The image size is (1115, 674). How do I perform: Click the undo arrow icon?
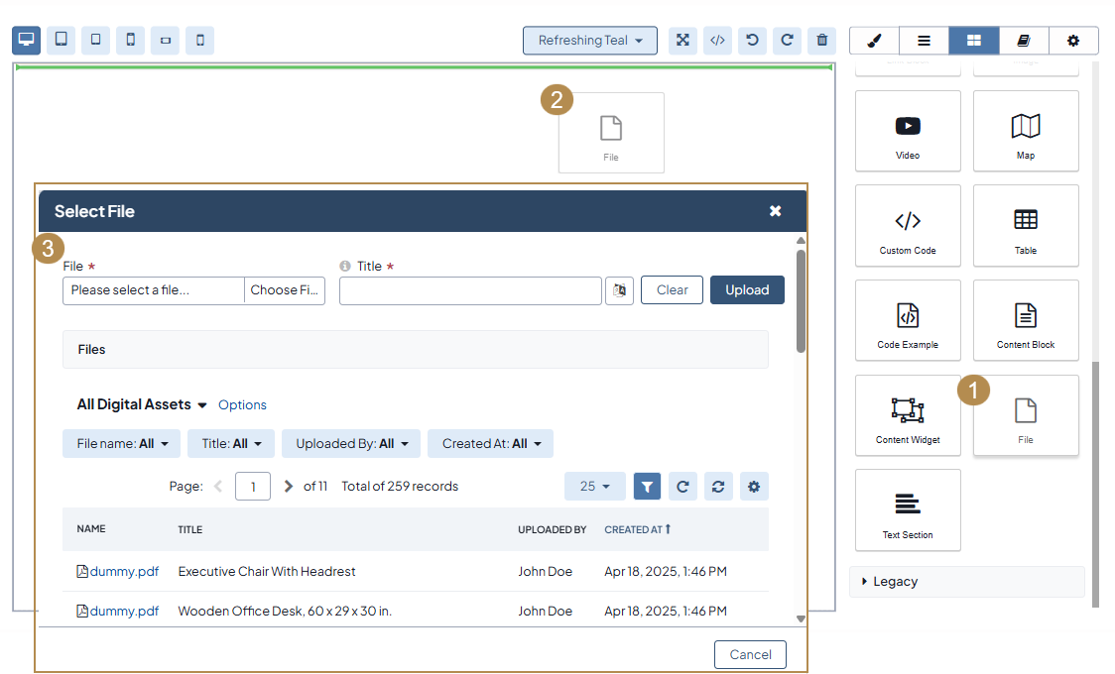[752, 41]
